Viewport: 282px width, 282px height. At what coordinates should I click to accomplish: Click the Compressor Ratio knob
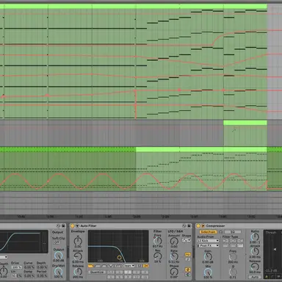coord(255,236)
